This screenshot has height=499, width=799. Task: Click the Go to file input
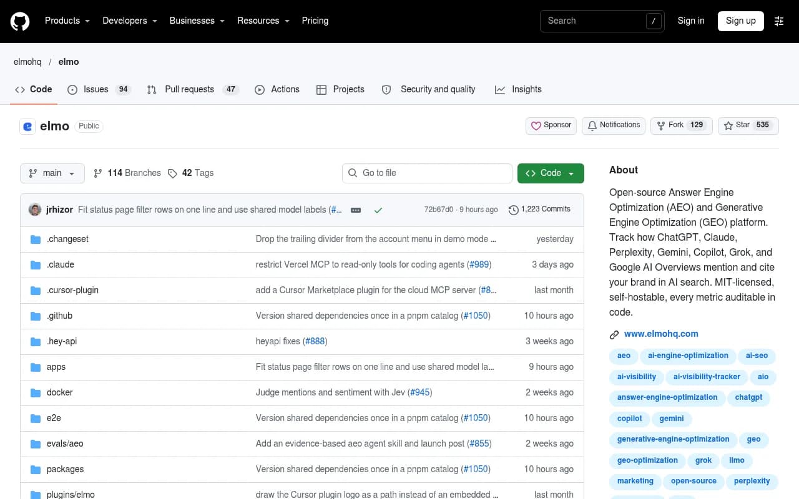coord(427,173)
